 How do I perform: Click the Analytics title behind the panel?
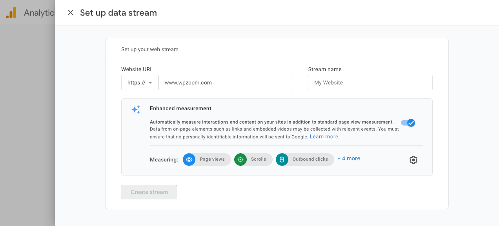coord(39,13)
